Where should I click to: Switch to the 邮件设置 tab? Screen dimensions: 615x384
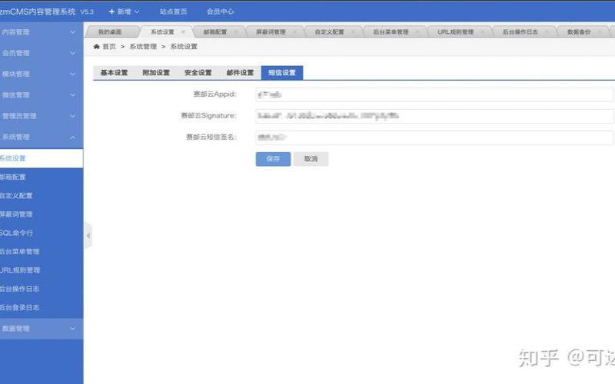[240, 73]
